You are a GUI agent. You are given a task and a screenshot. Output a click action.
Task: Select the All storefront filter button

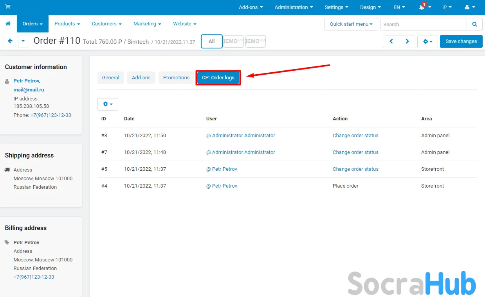point(211,41)
